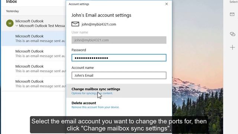Screen dimensions: 238x134
Task: Open the highlighted Microsoft Outlook email
Action: pyautogui.click(x=34, y=38)
